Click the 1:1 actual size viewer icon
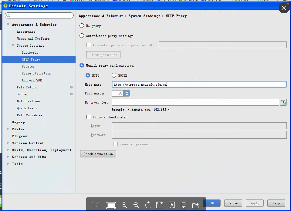This screenshot has height=211, width=291. point(96,205)
